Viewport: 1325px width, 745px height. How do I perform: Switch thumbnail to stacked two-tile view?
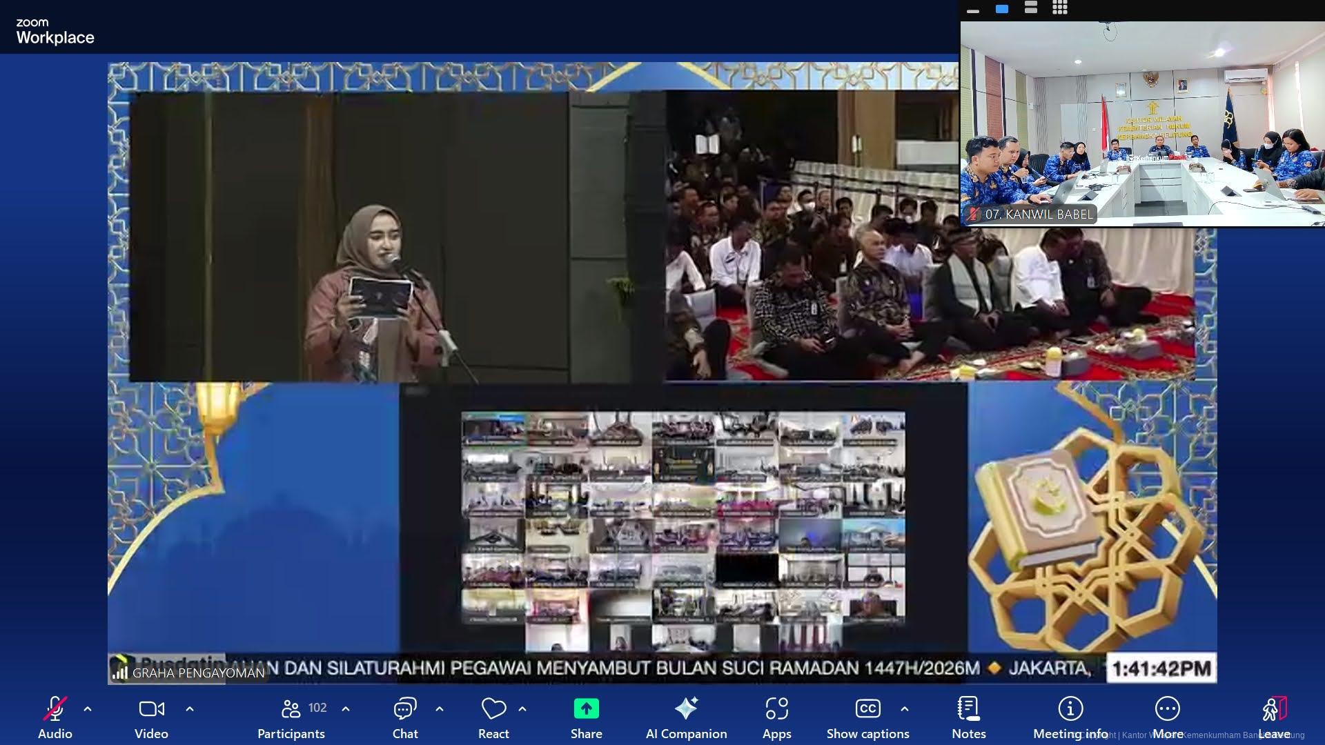tap(1031, 8)
